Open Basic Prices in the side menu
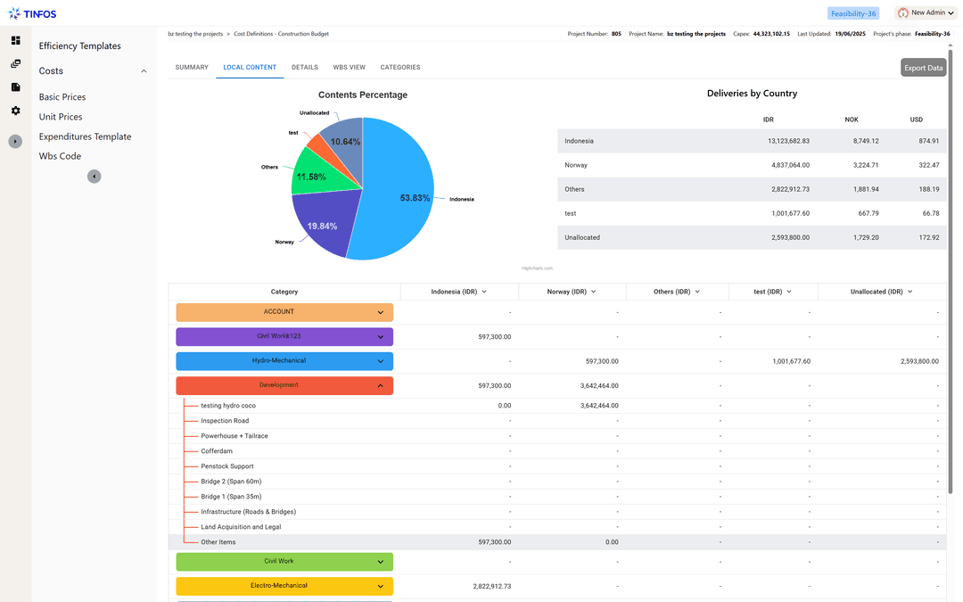 62,97
